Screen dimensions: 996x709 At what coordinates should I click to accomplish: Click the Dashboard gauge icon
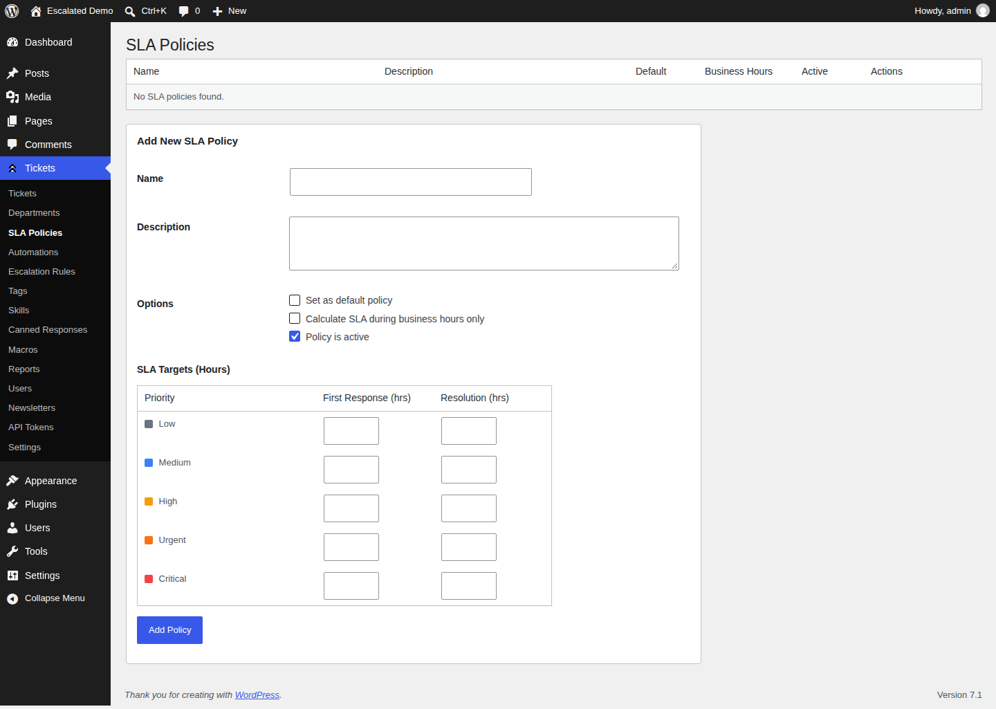point(12,42)
